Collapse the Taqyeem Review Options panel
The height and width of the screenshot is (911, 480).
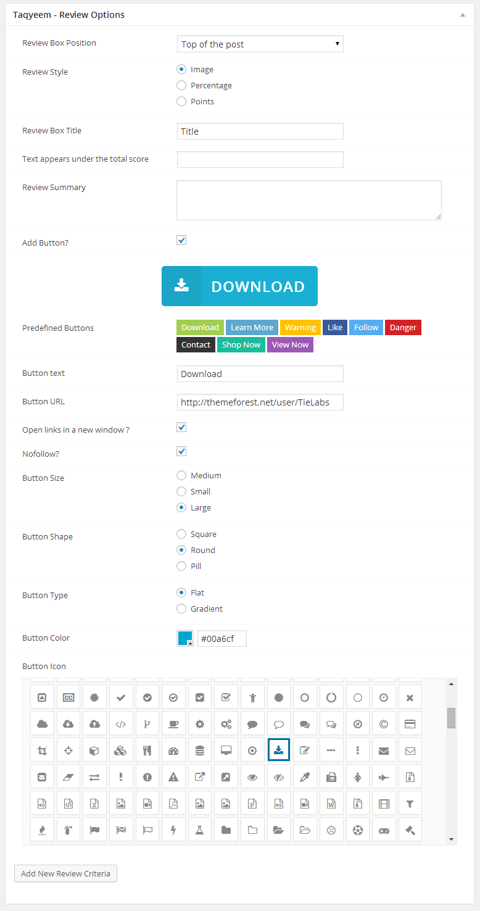463,14
